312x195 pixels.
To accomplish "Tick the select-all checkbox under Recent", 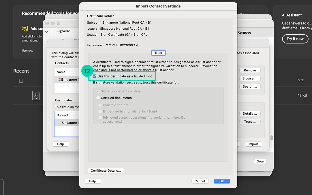I will (x=21, y=81).
